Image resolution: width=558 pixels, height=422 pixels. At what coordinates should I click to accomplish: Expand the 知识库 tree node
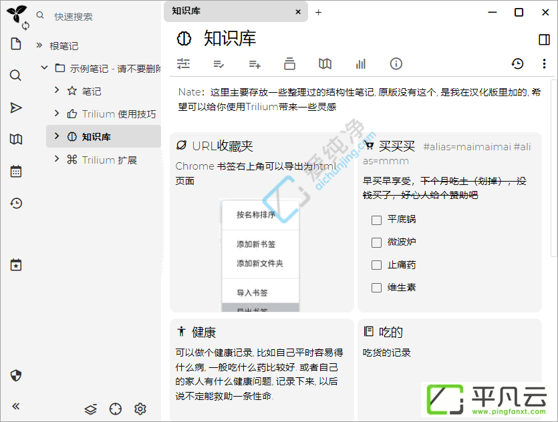point(57,136)
